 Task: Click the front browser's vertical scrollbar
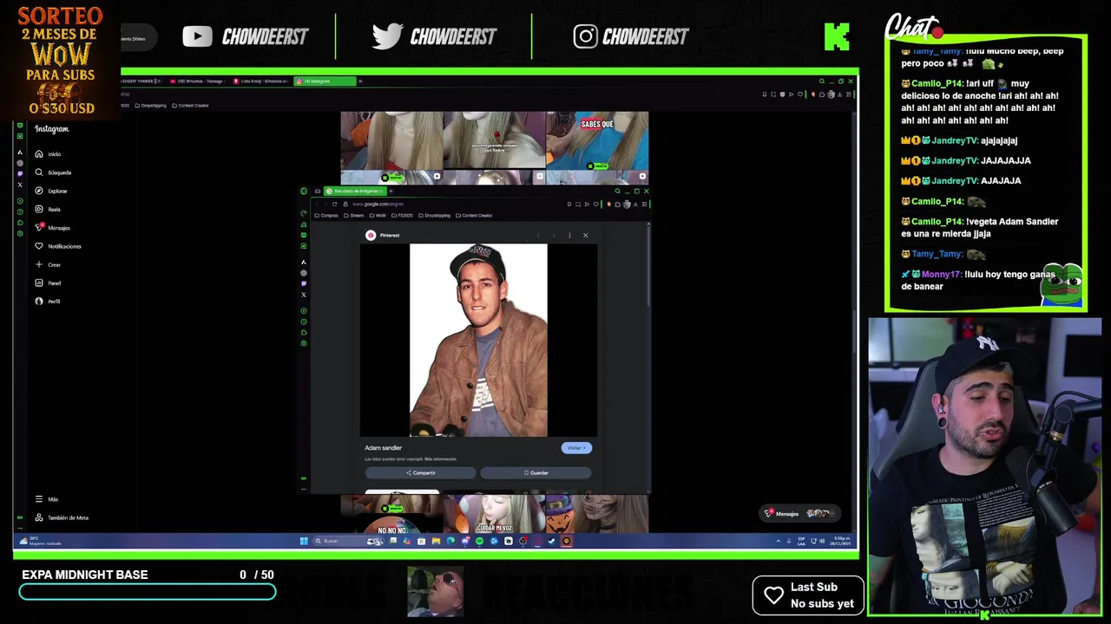(x=648, y=264)
